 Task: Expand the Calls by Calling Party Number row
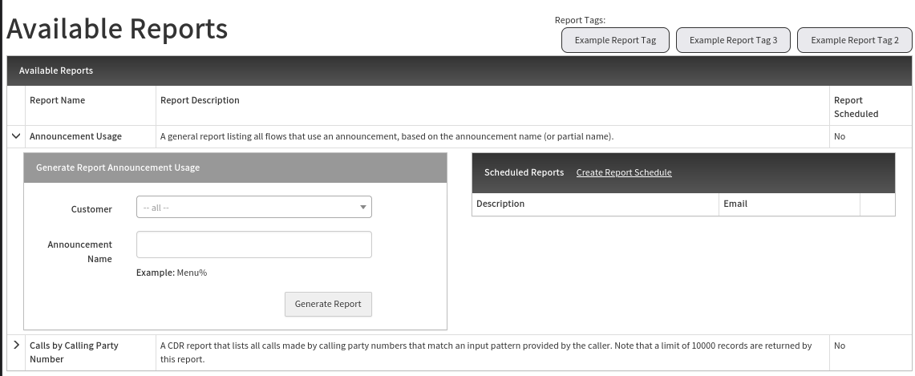[16, 345]
